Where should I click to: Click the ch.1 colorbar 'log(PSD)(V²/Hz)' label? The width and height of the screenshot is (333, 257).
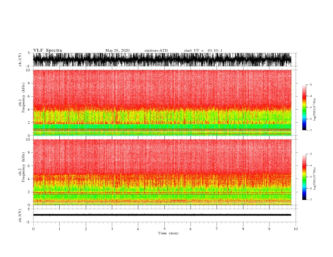tap(314, 110)
